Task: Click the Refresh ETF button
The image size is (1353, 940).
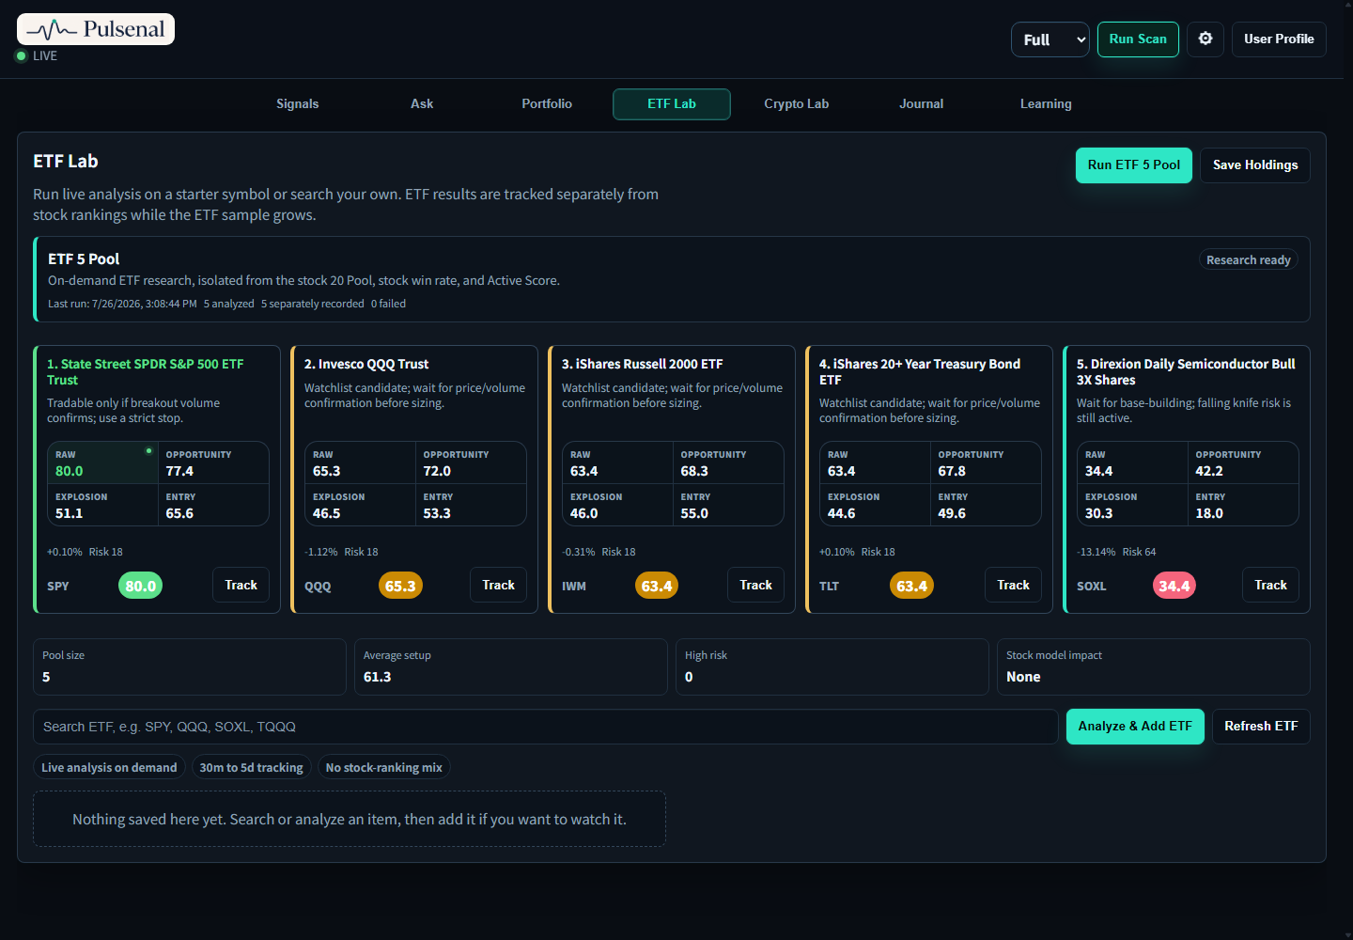Action: click(x=1261, y=727)
